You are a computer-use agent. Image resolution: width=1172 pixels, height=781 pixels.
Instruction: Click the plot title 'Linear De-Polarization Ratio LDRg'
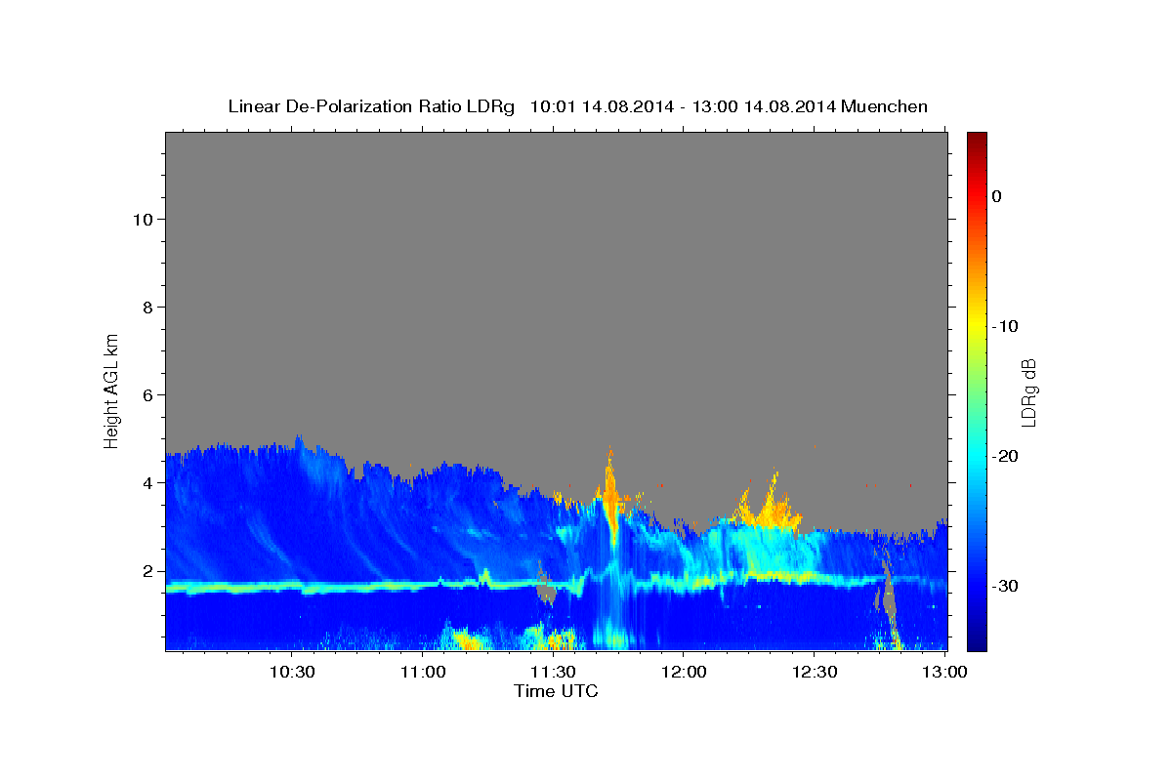(x=371, y=106)
